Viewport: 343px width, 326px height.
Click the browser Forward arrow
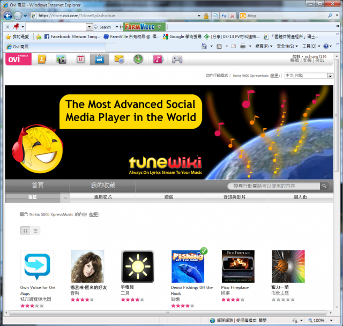[x=18, y=16]
